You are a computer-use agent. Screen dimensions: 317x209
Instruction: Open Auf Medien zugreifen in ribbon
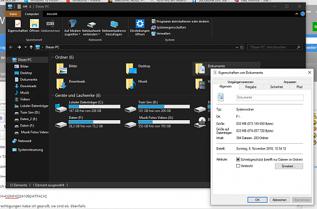pos(72,28)
